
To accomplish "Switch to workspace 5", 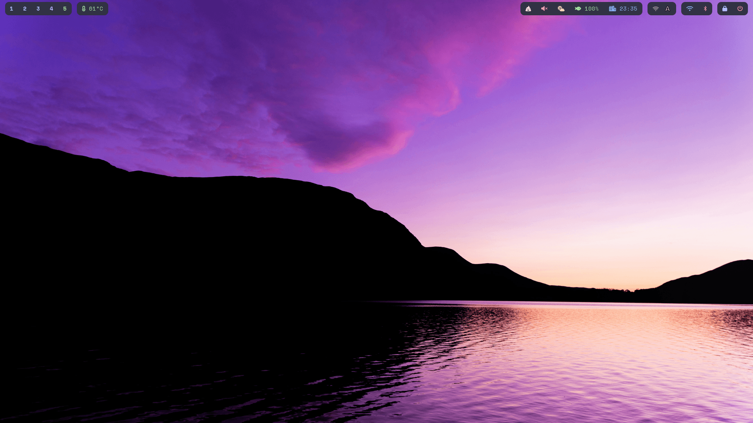I will coord(64,8).
